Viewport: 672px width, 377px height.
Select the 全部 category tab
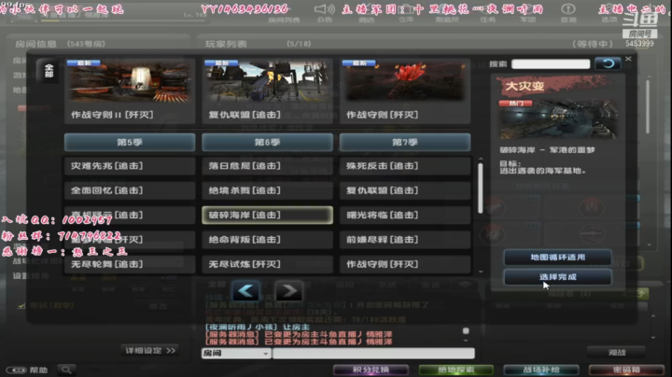(x=49, y=71)
